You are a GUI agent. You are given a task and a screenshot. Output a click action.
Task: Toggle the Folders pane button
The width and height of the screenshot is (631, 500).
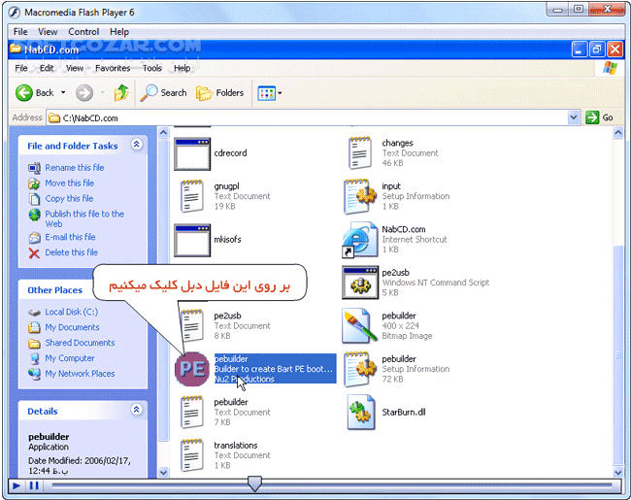click(x=220, y=93)
